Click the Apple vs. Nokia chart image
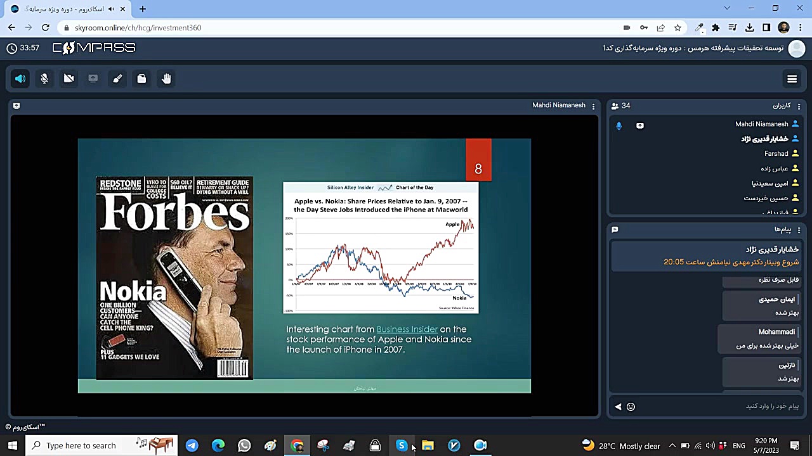The width and height of the screenshot is (812, 456). pos(381,248)
